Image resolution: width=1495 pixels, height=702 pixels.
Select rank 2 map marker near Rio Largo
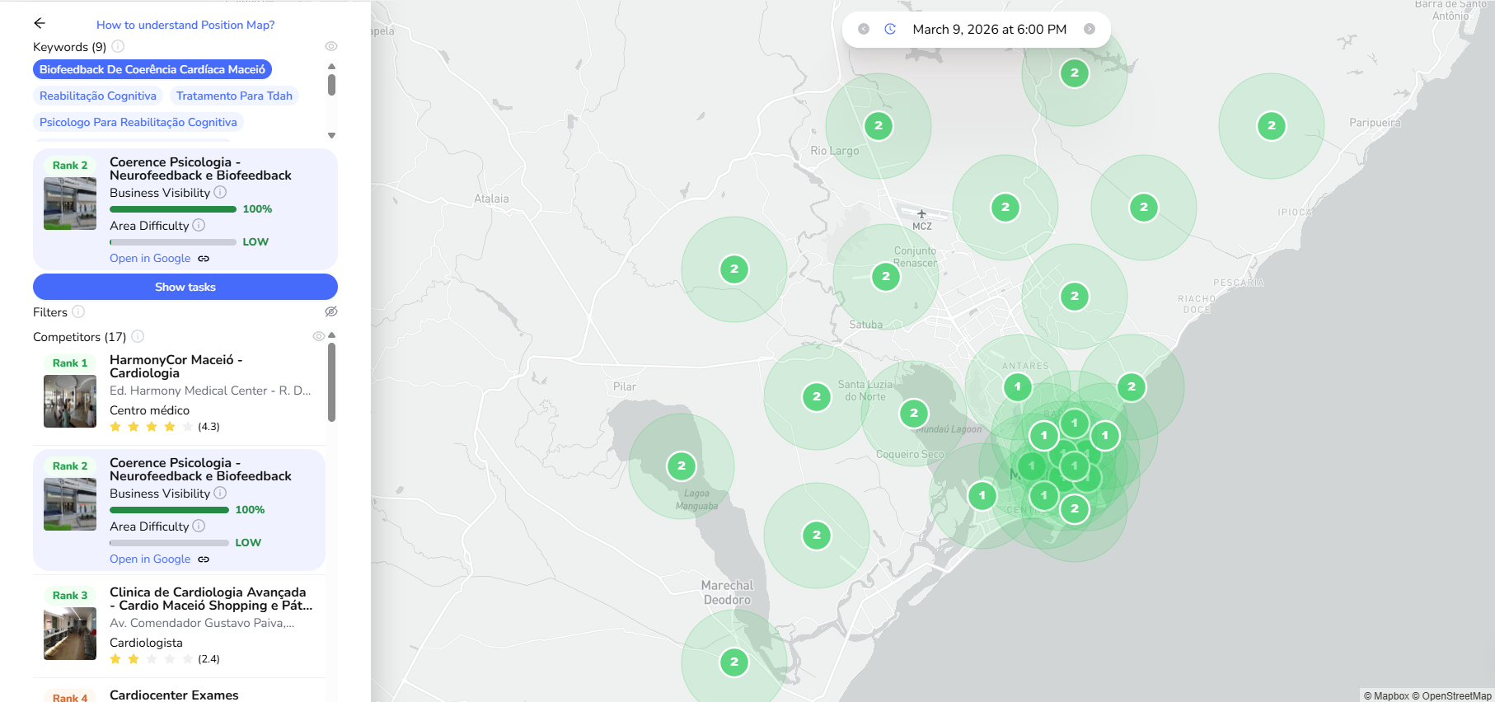tap(879, 126)
